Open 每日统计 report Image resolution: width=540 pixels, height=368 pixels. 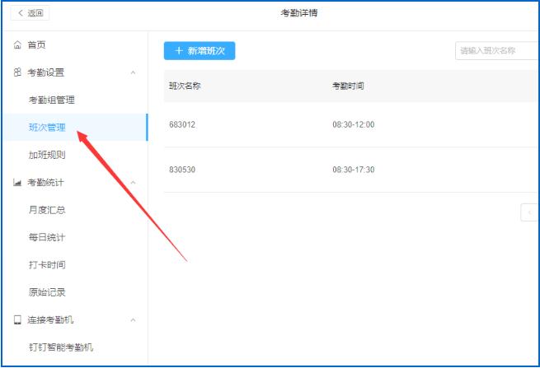click(x=47, y=237)
